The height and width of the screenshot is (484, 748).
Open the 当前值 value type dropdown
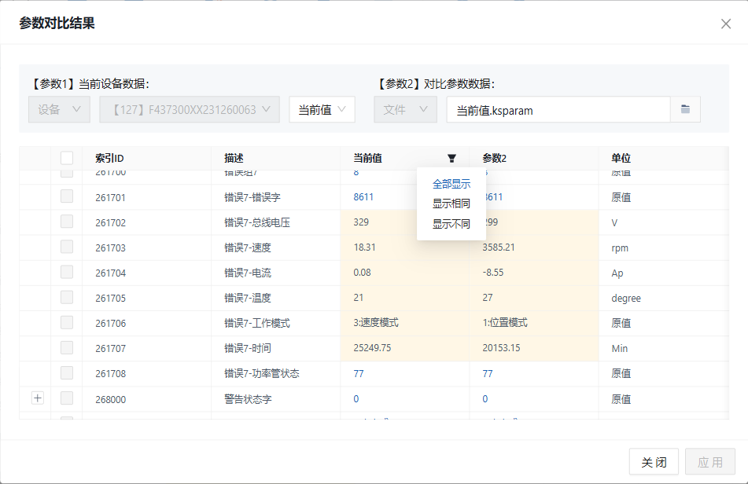pyautogui.click(x=322, y=109)
